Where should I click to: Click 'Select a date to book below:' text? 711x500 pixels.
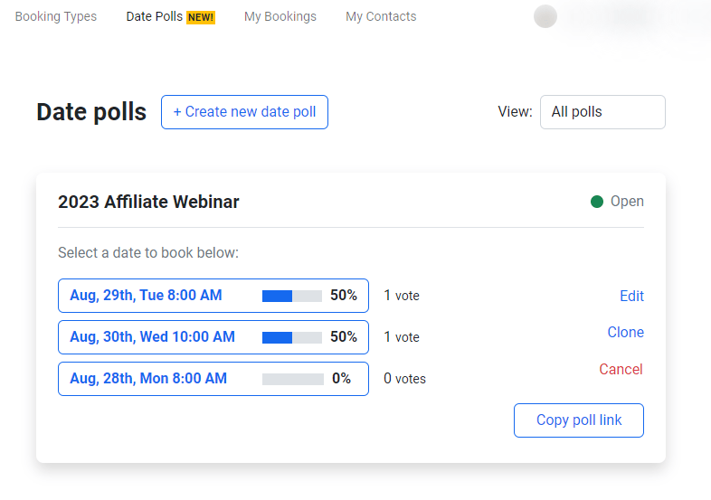coord(148,252)
